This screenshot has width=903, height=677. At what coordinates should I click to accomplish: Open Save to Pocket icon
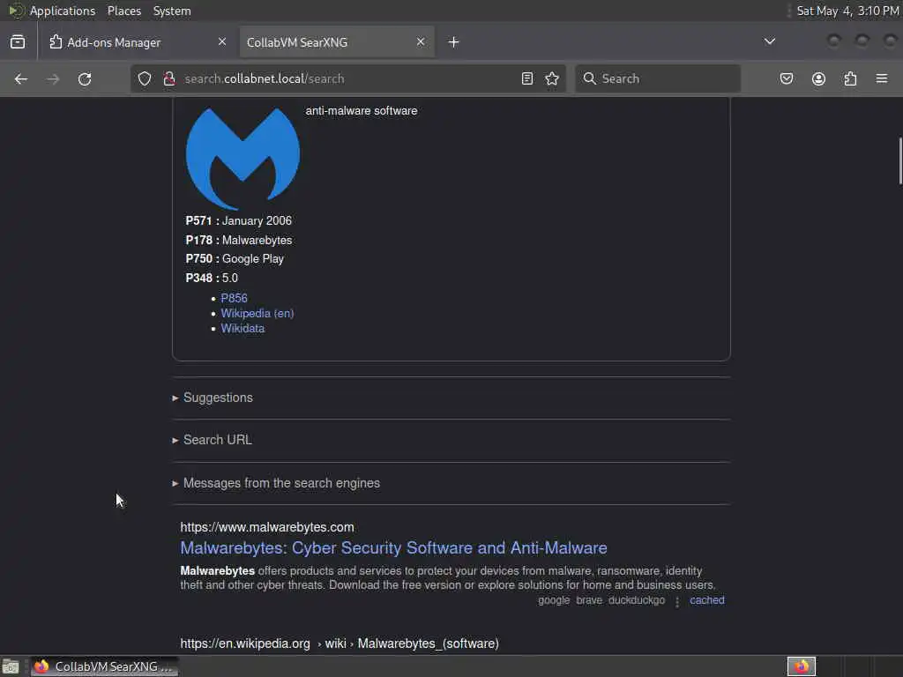point(786,78)
